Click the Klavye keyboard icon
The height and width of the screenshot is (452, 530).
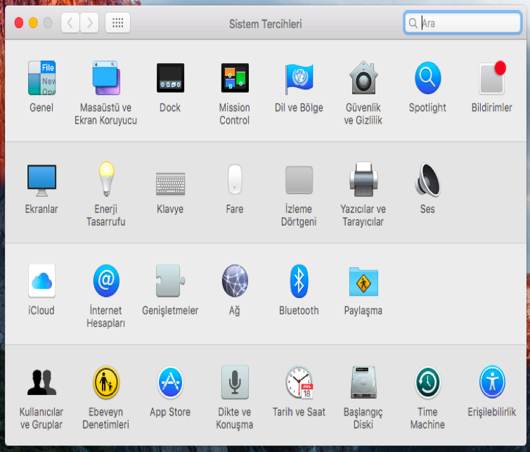click(x=170, y=181)
